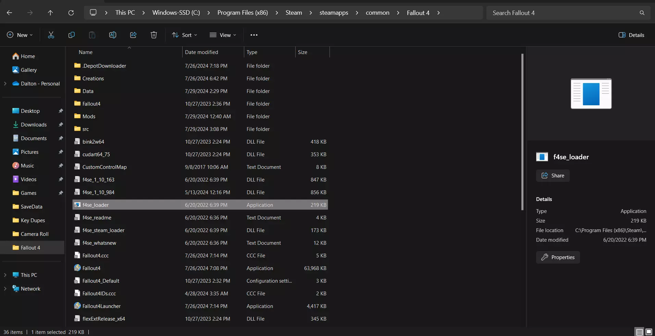Switch to large thumbnails view layout
The height and width of the screenshot is (336, 655).
(x=649, y=332)
